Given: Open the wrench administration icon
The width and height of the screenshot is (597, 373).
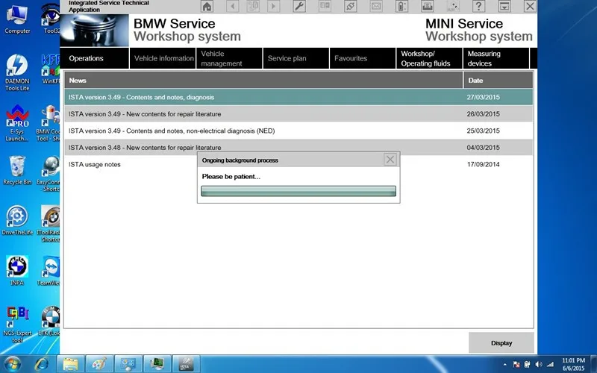Looking at the screenshot, I should (299, 6).
